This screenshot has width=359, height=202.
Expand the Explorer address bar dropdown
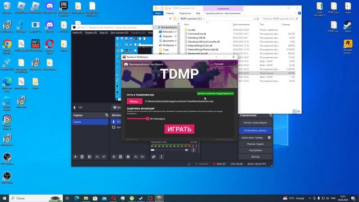pos(254,19)
